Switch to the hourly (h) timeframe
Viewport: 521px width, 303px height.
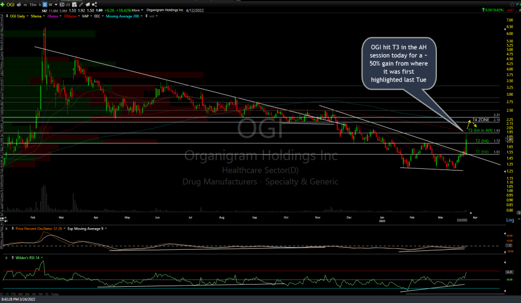(40, 5)
